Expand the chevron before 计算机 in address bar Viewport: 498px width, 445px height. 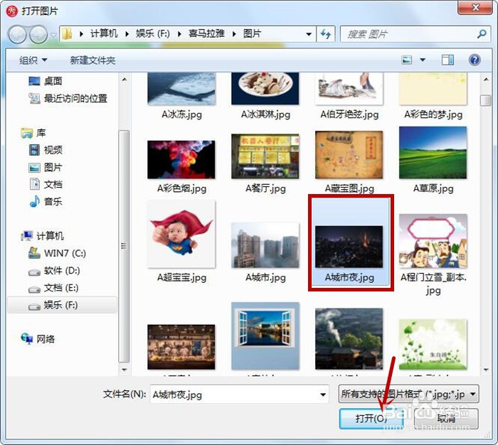81,34
